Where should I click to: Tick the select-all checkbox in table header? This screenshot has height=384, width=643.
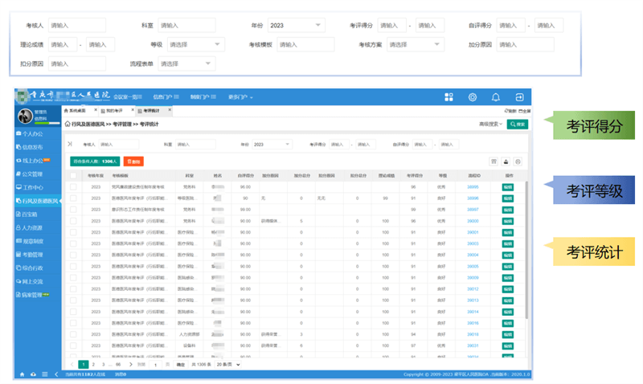coord(73,175)
